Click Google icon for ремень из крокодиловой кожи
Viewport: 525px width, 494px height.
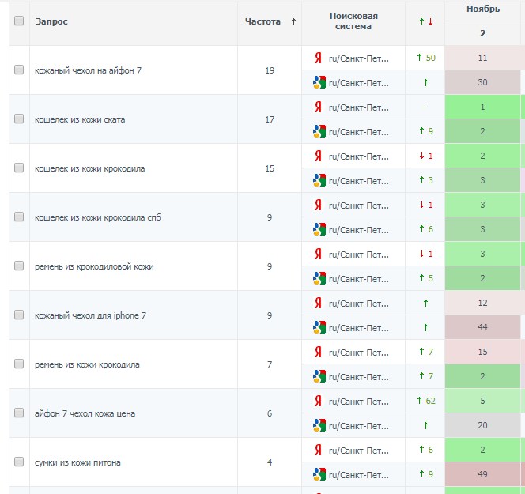(319, 278)
